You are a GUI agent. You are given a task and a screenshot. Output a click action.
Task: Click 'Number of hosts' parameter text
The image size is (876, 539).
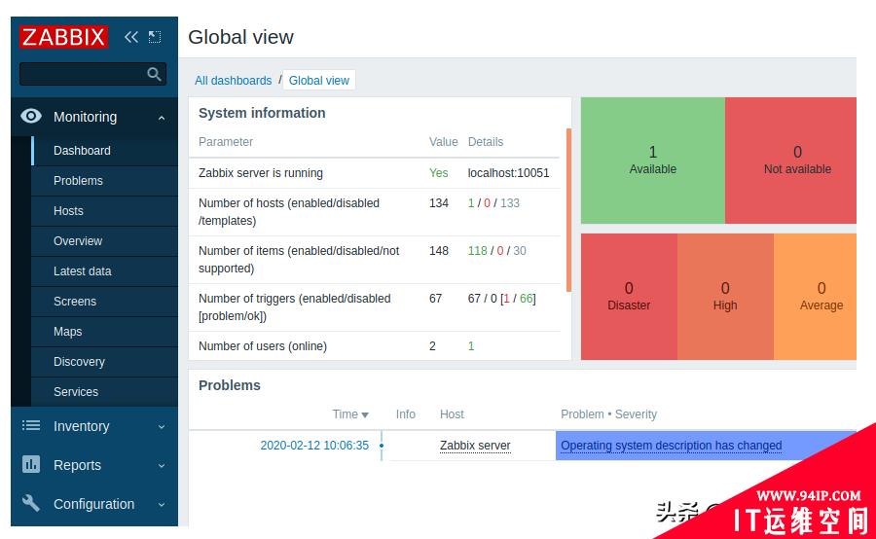289,212
